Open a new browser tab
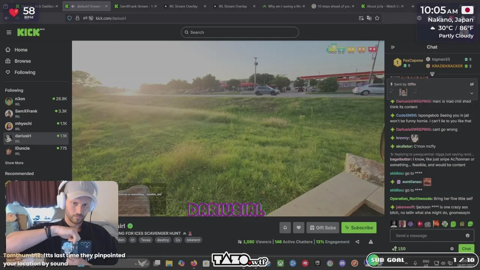The image size is (480, 270). coord(413,6)
